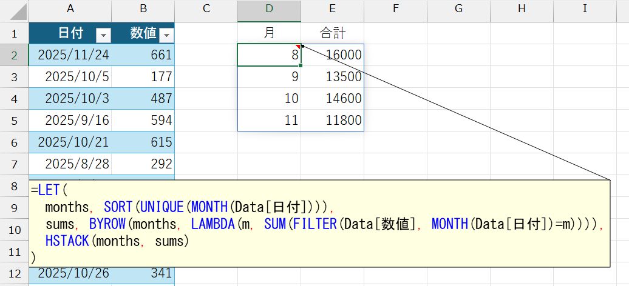Select row 8 header
The image size is (629, 286).
point(15,186)
